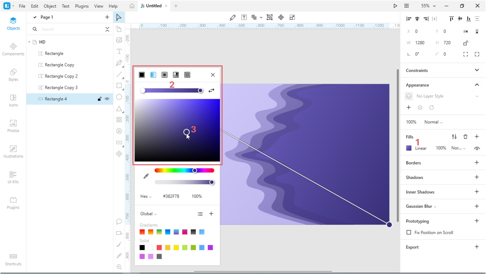The height and width of the screenshot is (274, 486).
Task: Add a new shadow
Action: pos(477,177)
